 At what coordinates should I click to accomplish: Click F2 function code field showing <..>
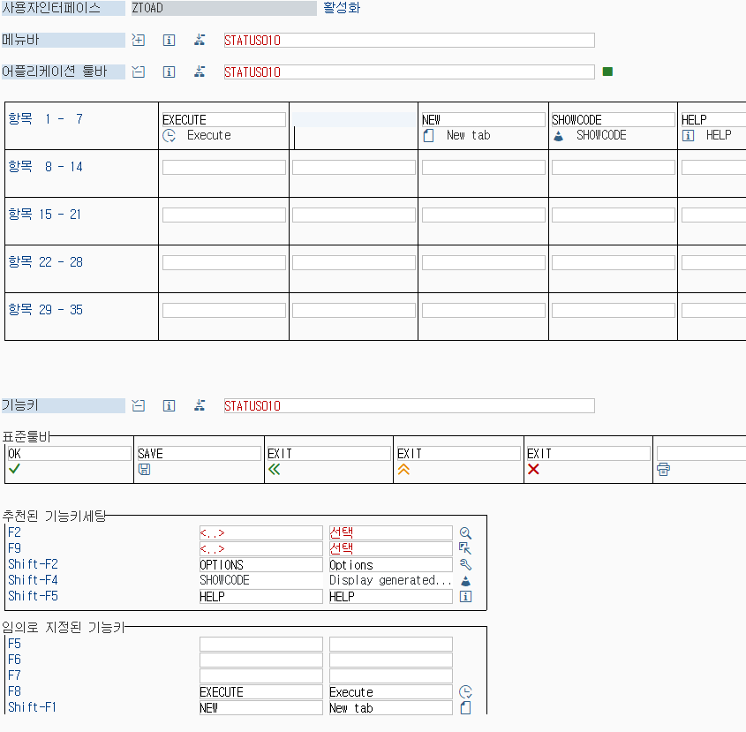[x=261, y=533]
